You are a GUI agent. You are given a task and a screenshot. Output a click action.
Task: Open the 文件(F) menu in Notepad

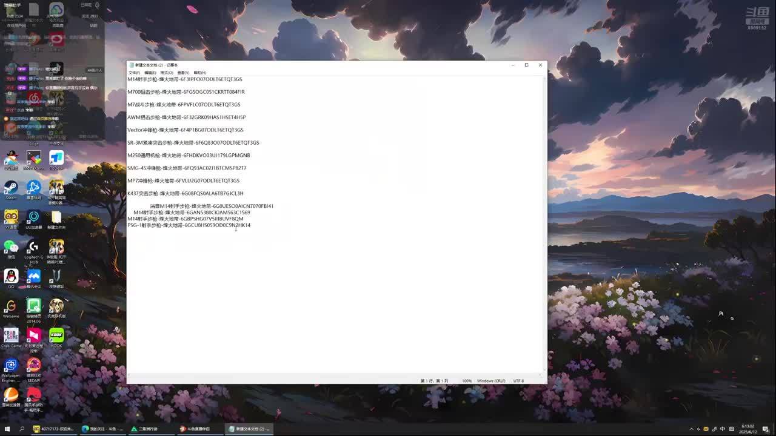click(x=134, y=73)
